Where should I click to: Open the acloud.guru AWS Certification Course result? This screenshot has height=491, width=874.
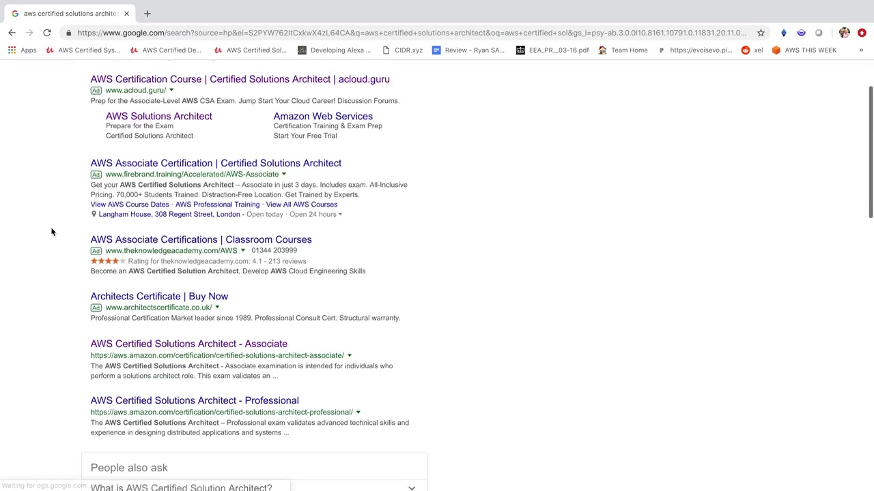click(x=240, y=79)
